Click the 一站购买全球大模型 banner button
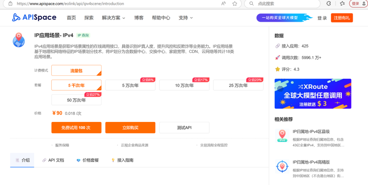 284,18
